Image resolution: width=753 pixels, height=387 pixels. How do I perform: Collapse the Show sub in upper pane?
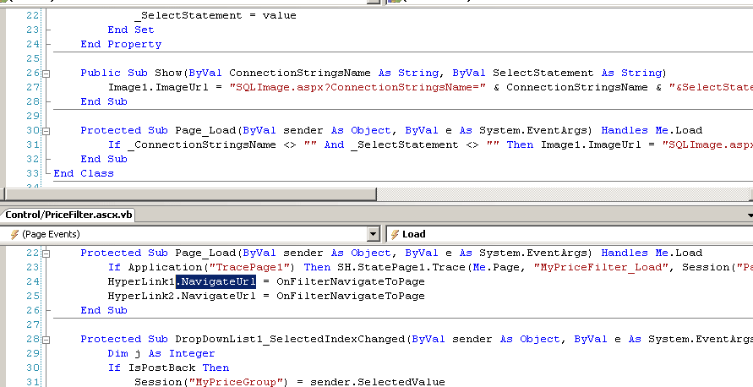coord(46,74)
